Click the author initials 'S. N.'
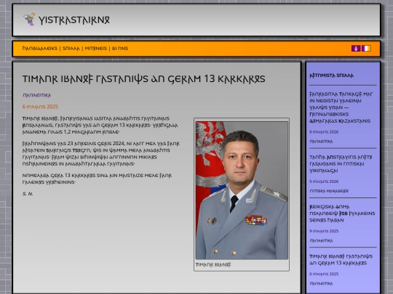393x294 pixels. point(28,194)
